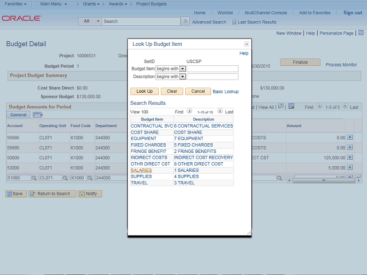Open Budget Item operator dropdown

182,69
